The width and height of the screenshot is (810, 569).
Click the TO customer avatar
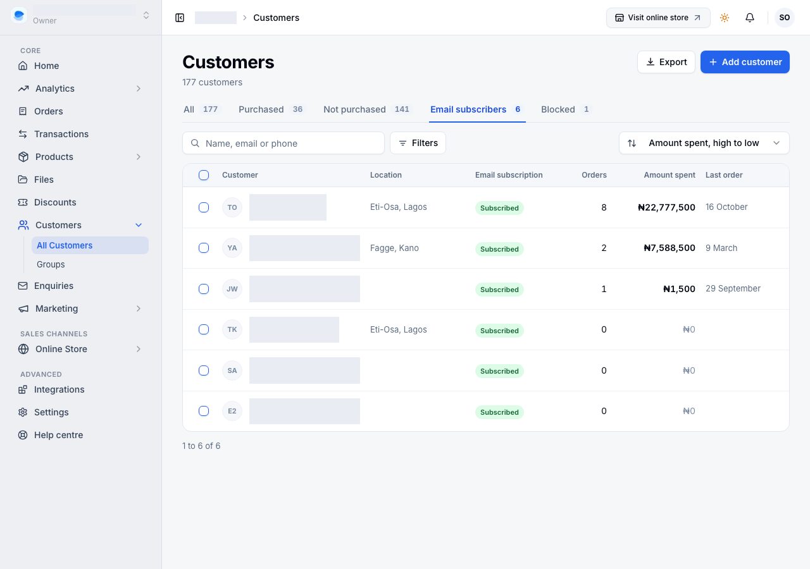pyautogui.click(x=232, y=207)
